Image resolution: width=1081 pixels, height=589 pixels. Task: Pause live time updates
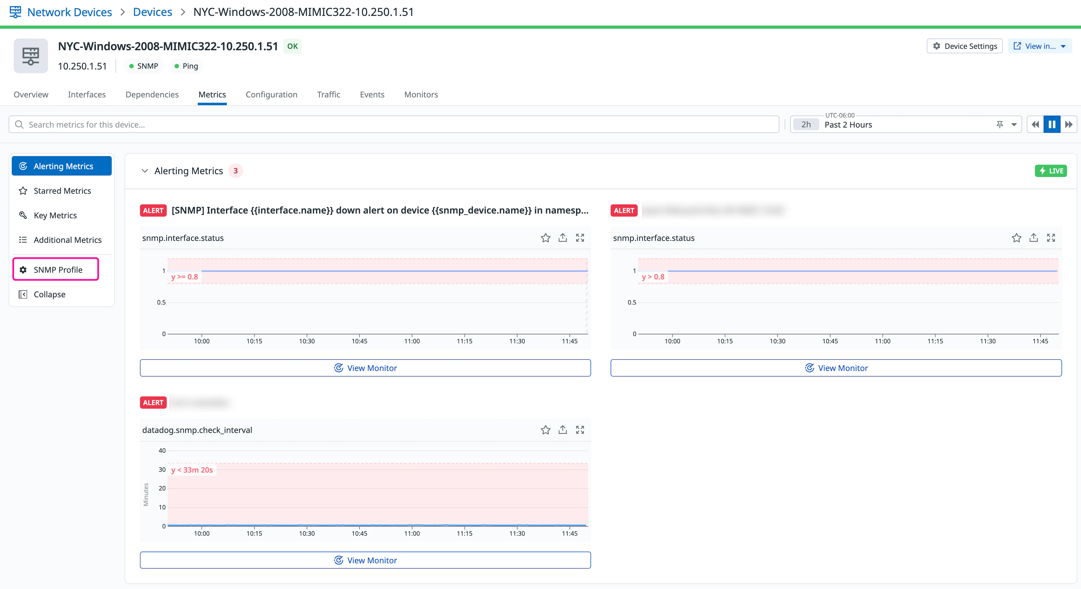[1052, 124]
